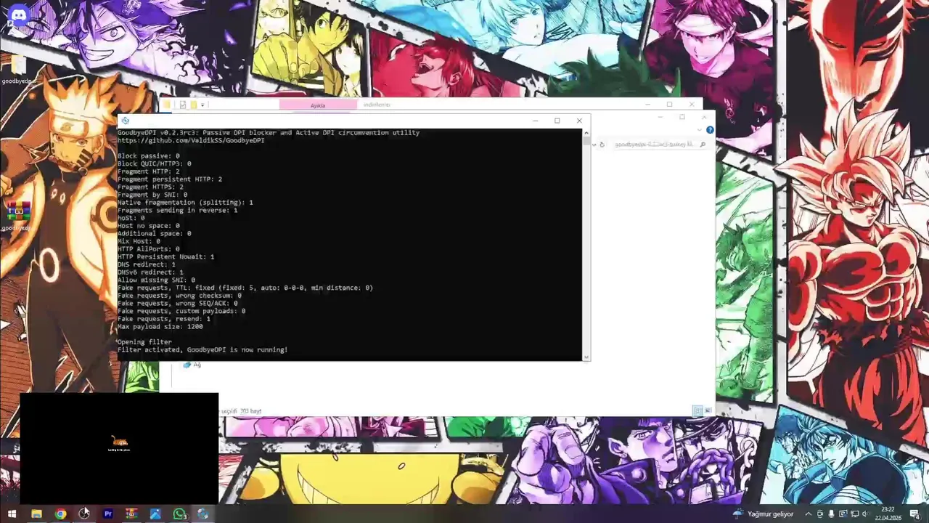Maximize the GoodbyeDPI console window
Viewport: 929px width, 523px height.
[x=557, y=121]
